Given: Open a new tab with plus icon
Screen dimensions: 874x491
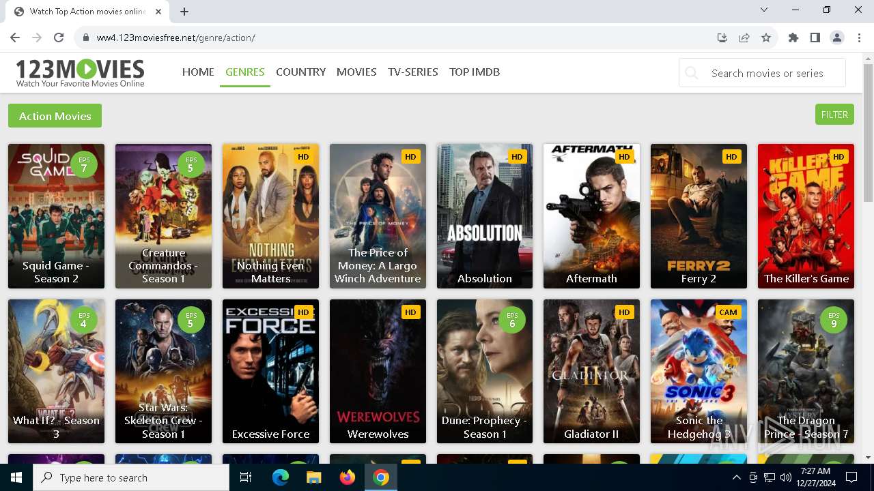Looking at the screenshot, I should (184, 12).
